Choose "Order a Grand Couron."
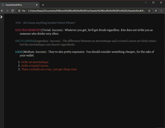The image size is (165, 128). (35, 66)
